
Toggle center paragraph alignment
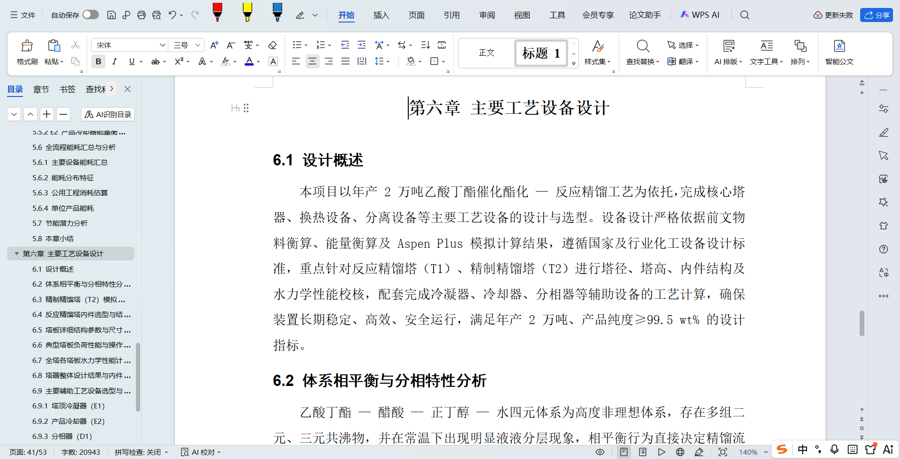312,61
